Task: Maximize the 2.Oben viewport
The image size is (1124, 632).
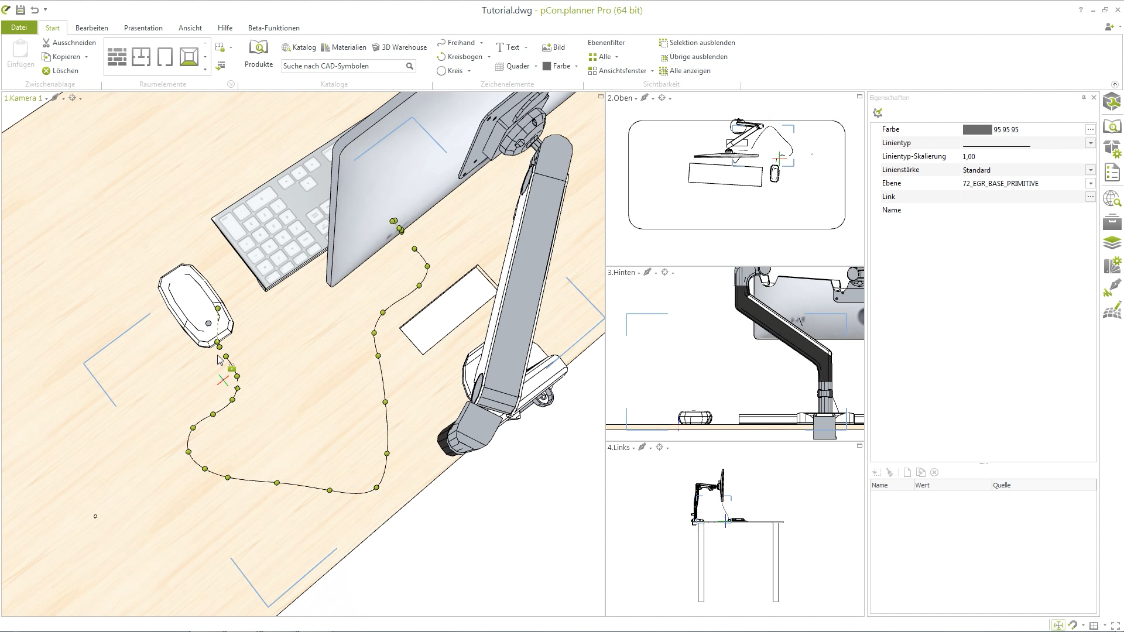Action: (x=859, y=97)
